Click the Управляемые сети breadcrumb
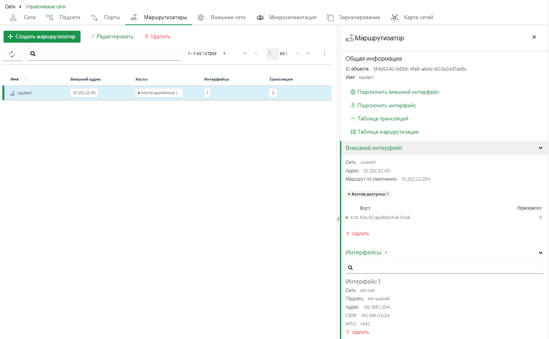 [45, 7]
